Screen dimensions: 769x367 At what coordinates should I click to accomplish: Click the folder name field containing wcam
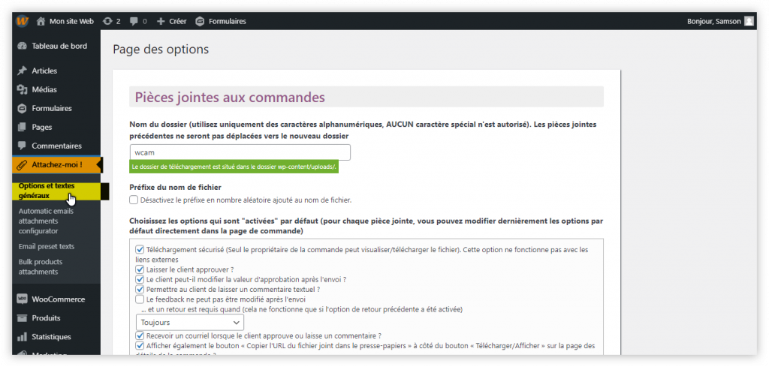[x=240, y=152]
